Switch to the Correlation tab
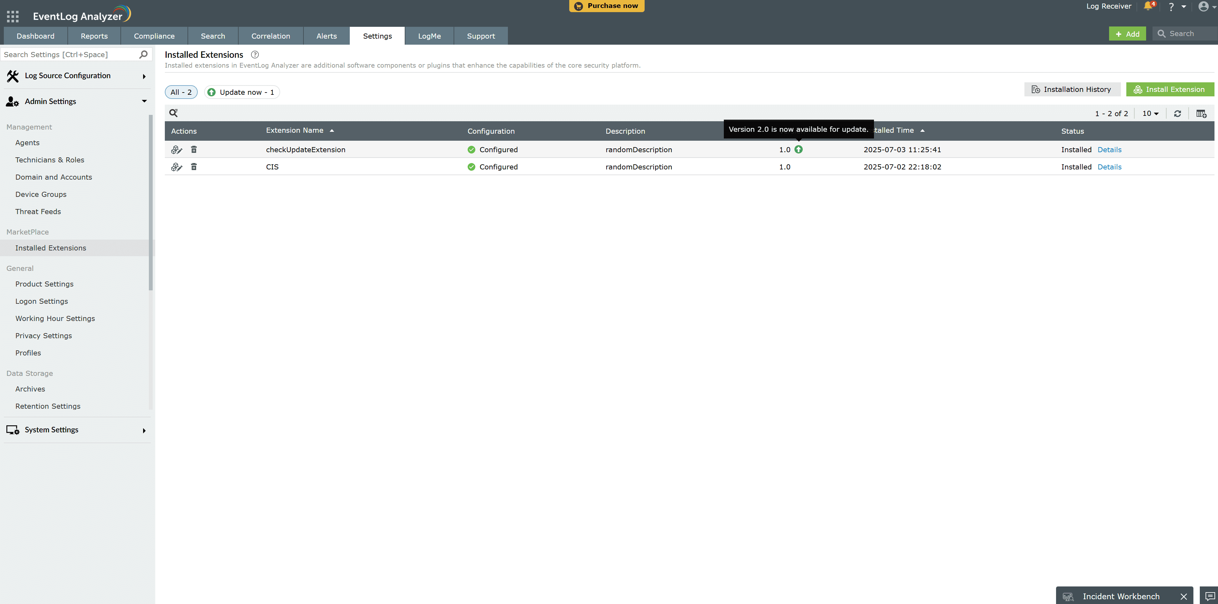This screenshot has height=604, width=1218. tap(271, 36)
